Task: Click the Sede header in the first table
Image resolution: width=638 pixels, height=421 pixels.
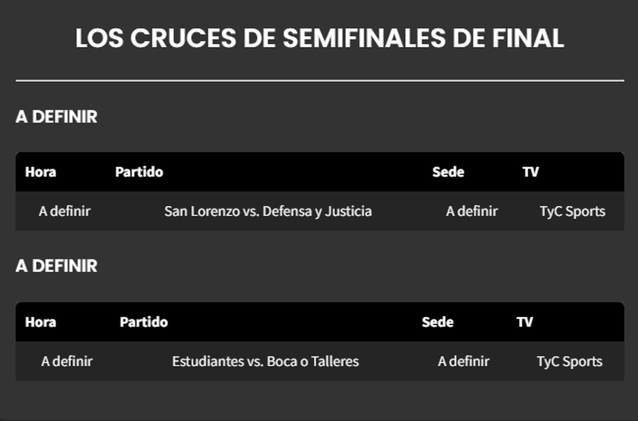Action: 448,172
